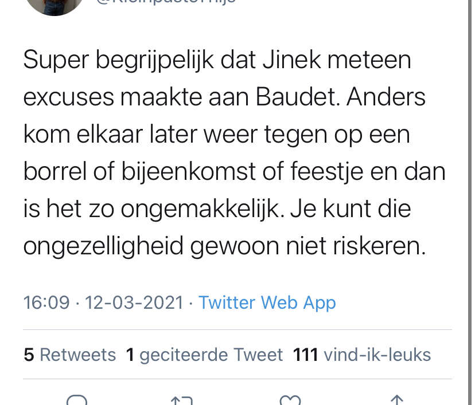This screenshot has height=405, width=475.
Task: Click the vertical scrollbar on right edge
Action: click(470, 202)
